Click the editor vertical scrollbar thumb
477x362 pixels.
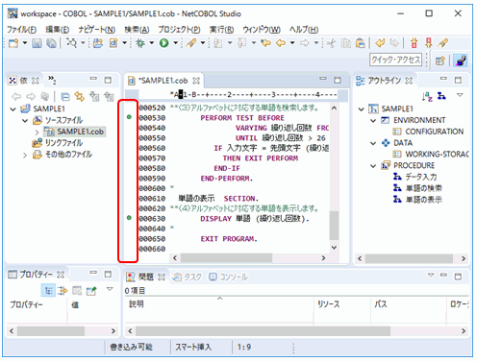click(x=334, y=226)
